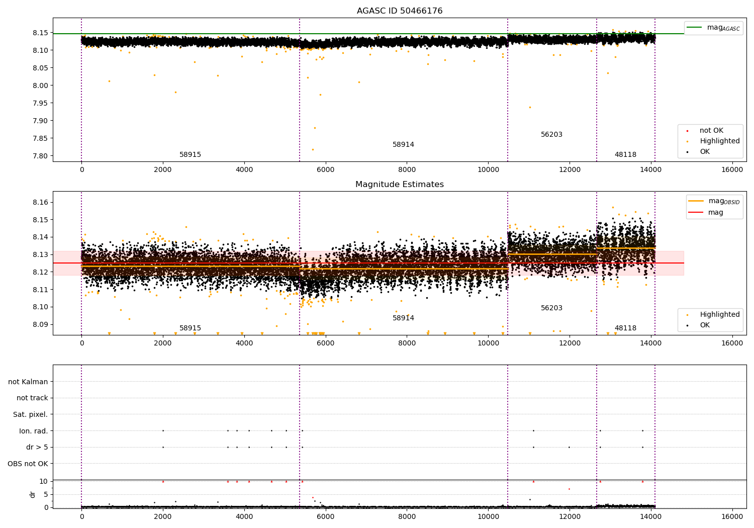Click 'Highlighted' legend entry in top plot
The width and height of the screenshot is (754, 528).
(x=719, y=141)
